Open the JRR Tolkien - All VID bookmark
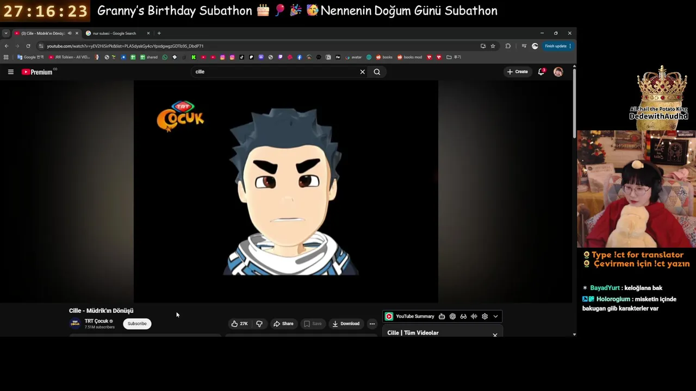696x391 pixels. [69, 57]
